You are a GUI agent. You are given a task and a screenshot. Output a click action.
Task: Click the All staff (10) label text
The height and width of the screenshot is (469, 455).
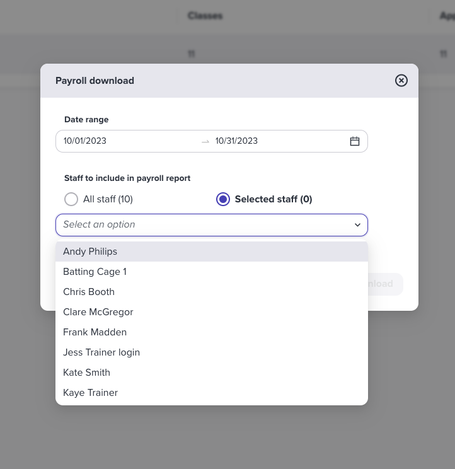click(x=108, y=199)
